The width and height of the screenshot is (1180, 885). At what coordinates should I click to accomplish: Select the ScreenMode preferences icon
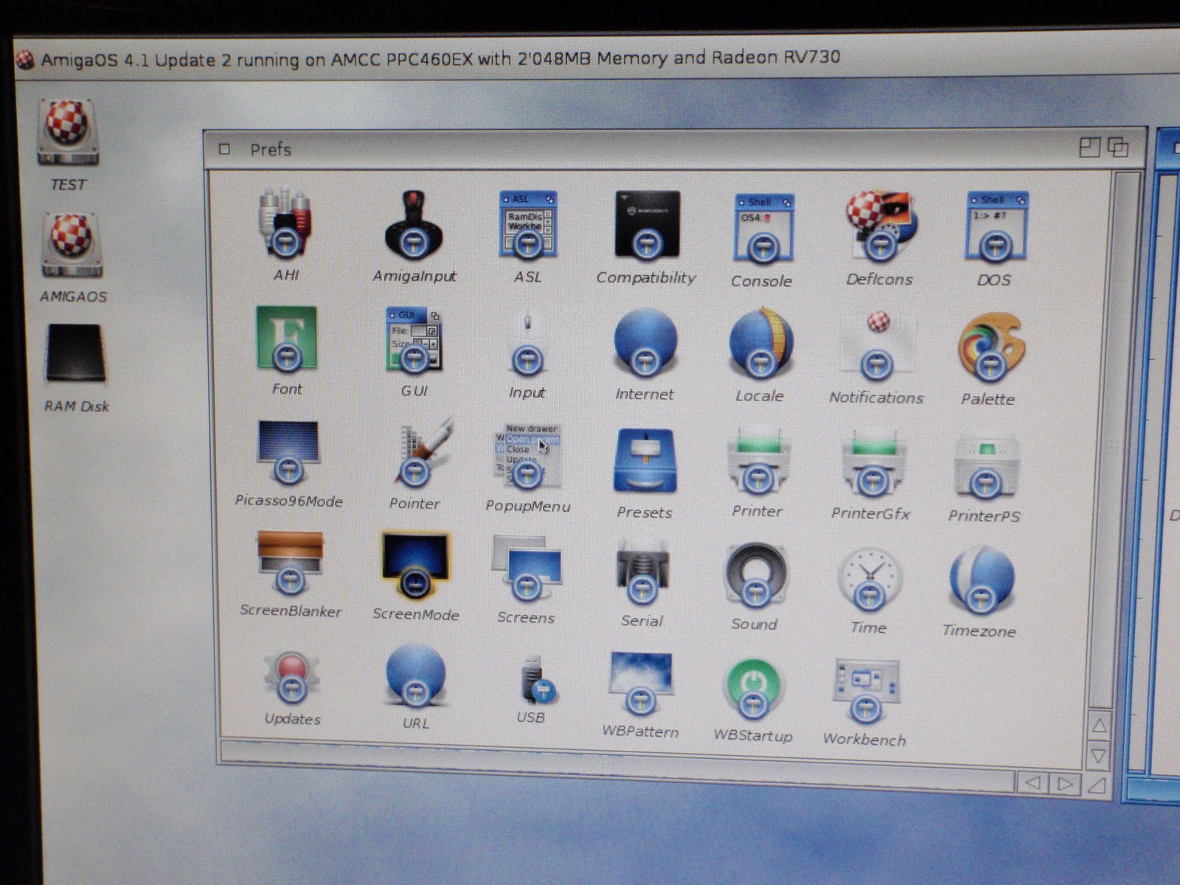415,565
